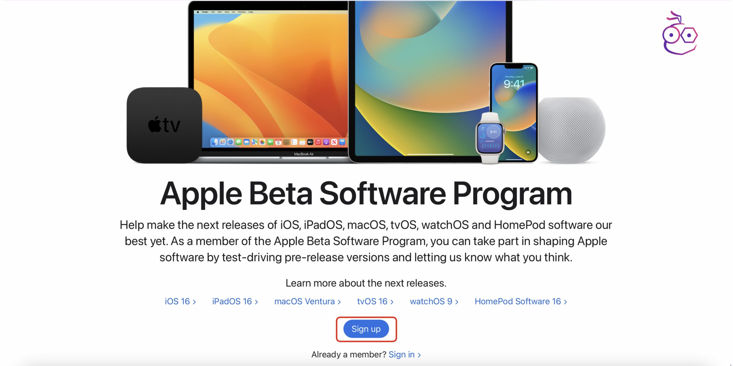Click the HomePod mini speaker image
Viewport: 733px width, 366px height.
coord(572,130)
